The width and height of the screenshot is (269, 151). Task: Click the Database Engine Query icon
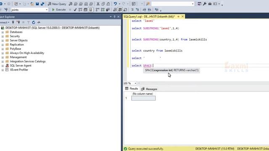[x=71, y=4]
